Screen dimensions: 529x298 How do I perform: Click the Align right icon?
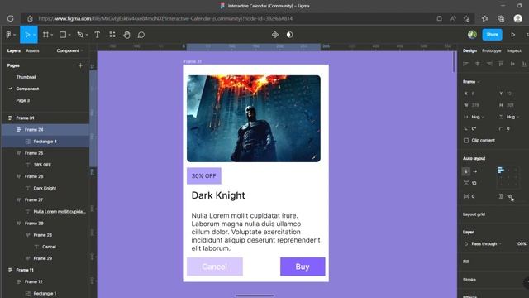pyautogui.click(x=489, y=64)
